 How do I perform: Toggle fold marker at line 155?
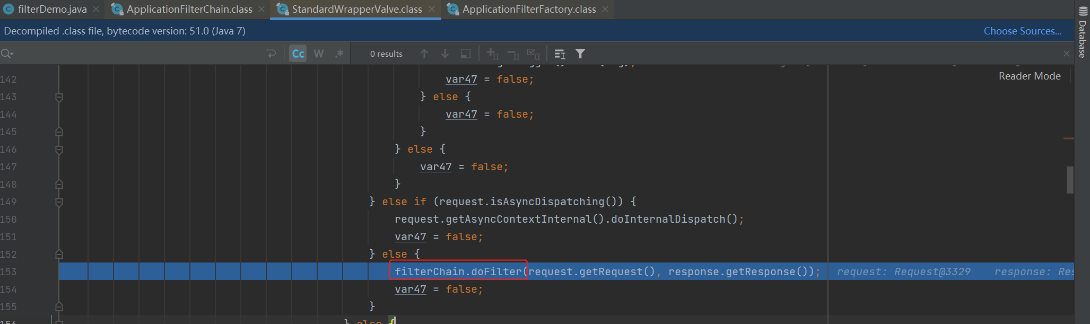(59, 307)
